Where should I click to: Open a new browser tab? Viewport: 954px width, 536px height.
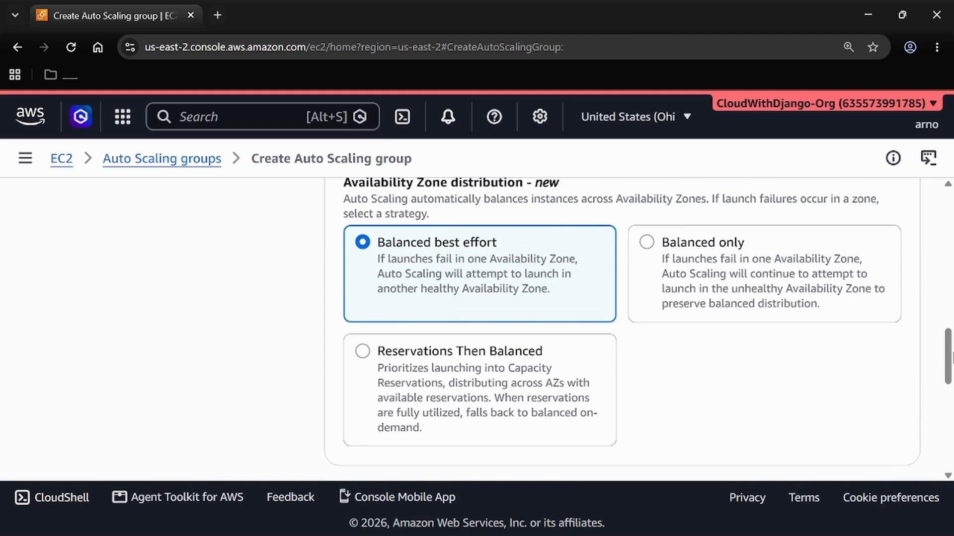coord(218,15)
